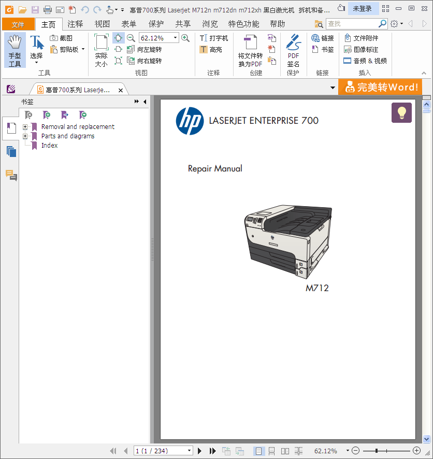Click the Undo arrow icon

click(x=85, y=10)
